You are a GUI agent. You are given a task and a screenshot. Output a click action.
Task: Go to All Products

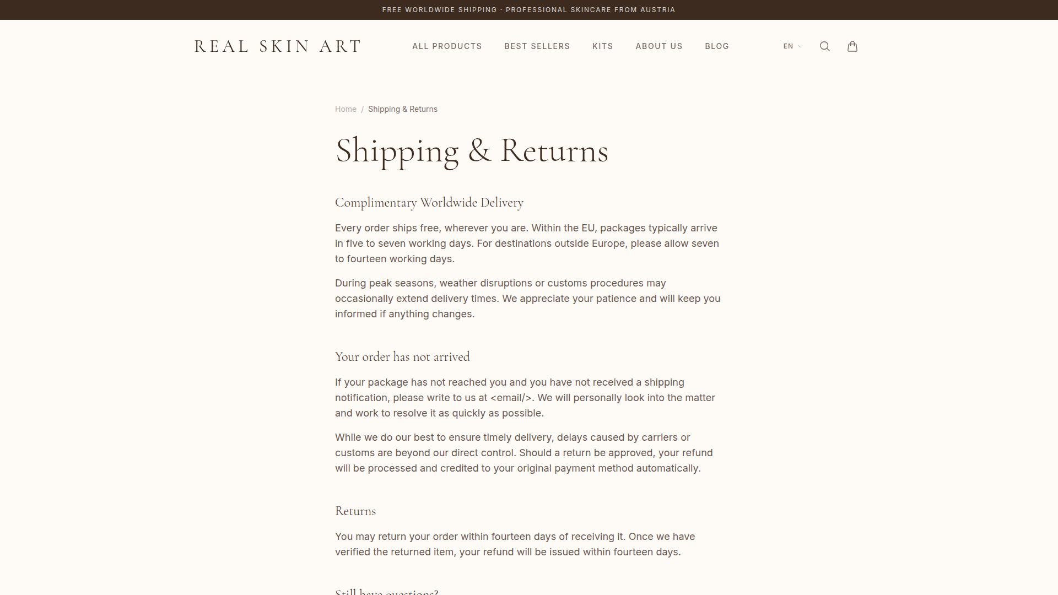pyautogui.click(x=447, y=46)
